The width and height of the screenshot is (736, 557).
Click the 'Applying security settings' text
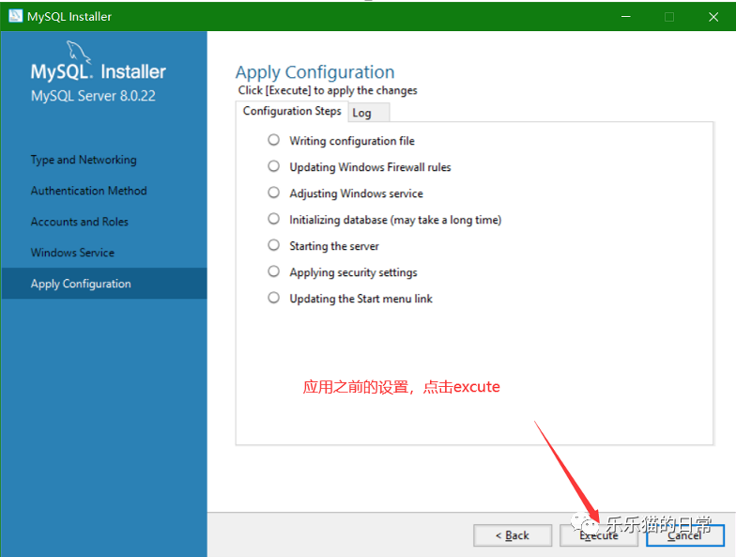point(353,272)
